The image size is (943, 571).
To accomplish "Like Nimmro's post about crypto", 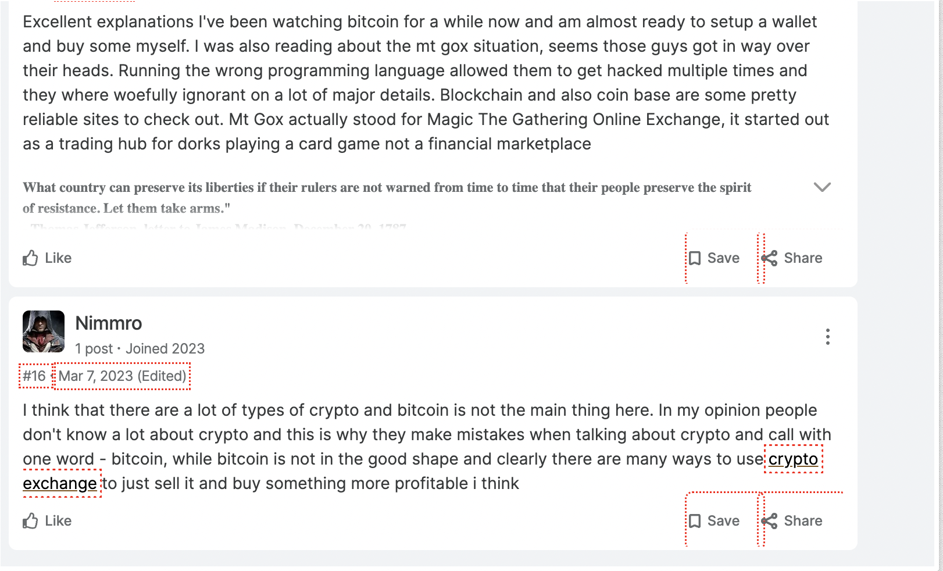I will [47, 521].
